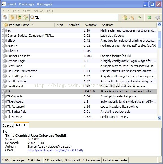Viewport: 163px width, 164px height.
Task: Click the 'Logging facility (no Tk)' abstract
Action: click(116, 56)
